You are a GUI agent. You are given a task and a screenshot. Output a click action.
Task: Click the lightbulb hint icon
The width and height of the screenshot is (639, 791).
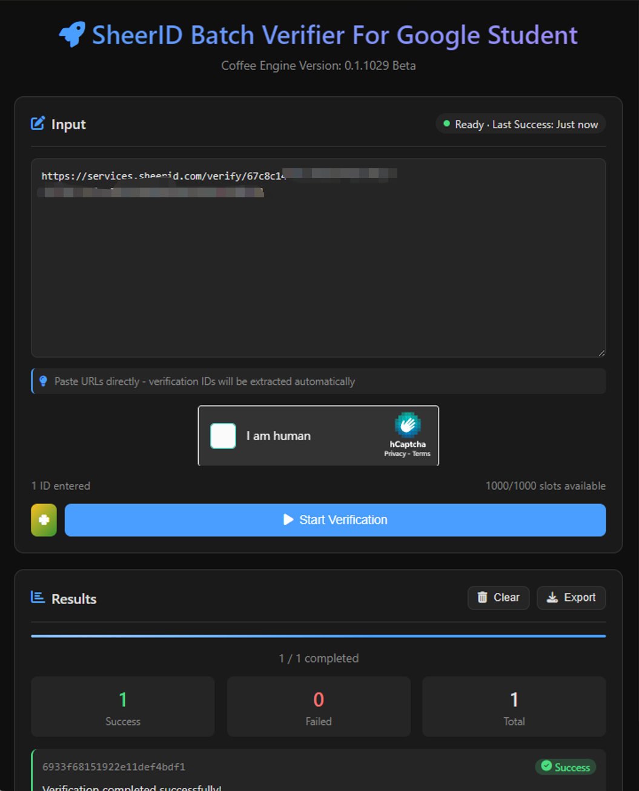(x=43, y=381)
